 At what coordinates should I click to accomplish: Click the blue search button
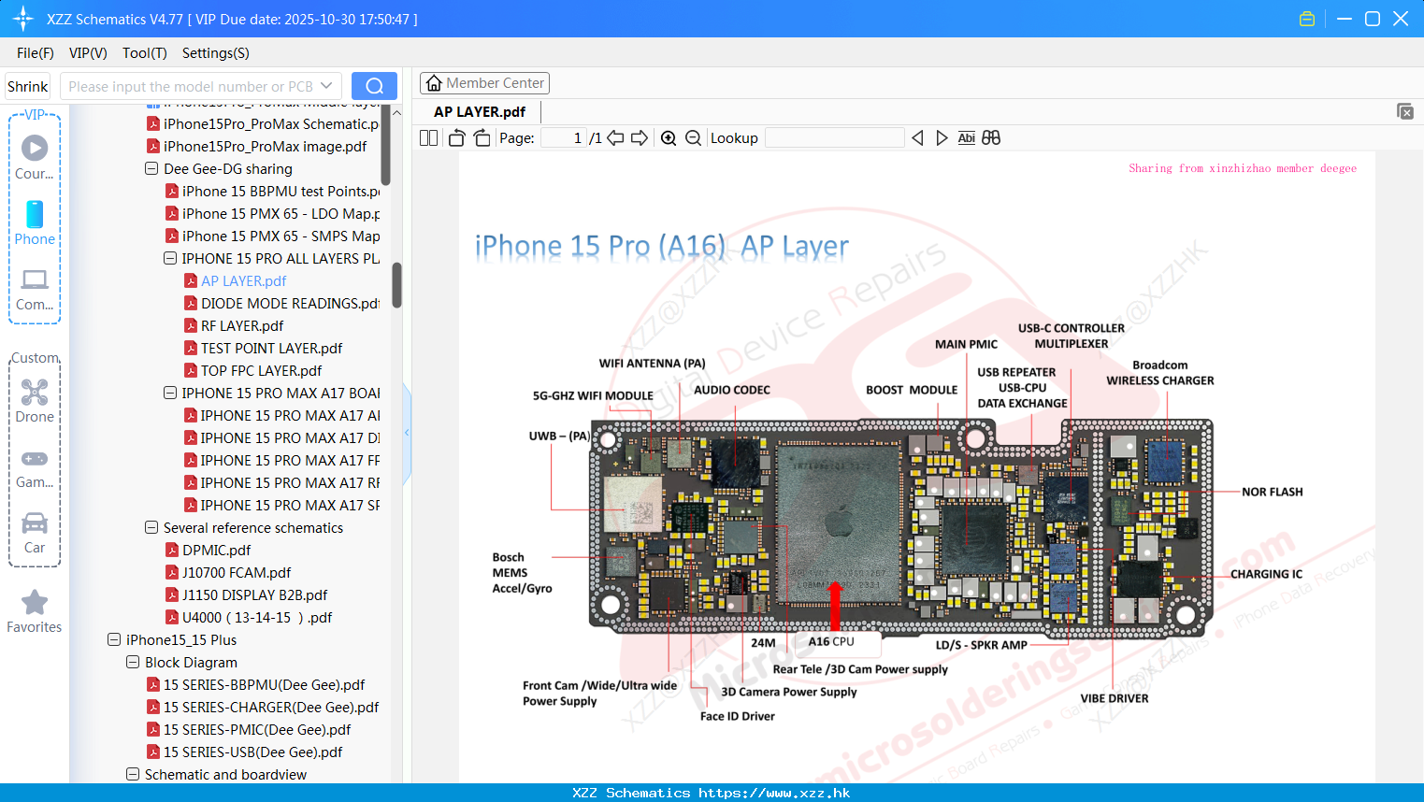pyautogui.click(x=374, y=86)
